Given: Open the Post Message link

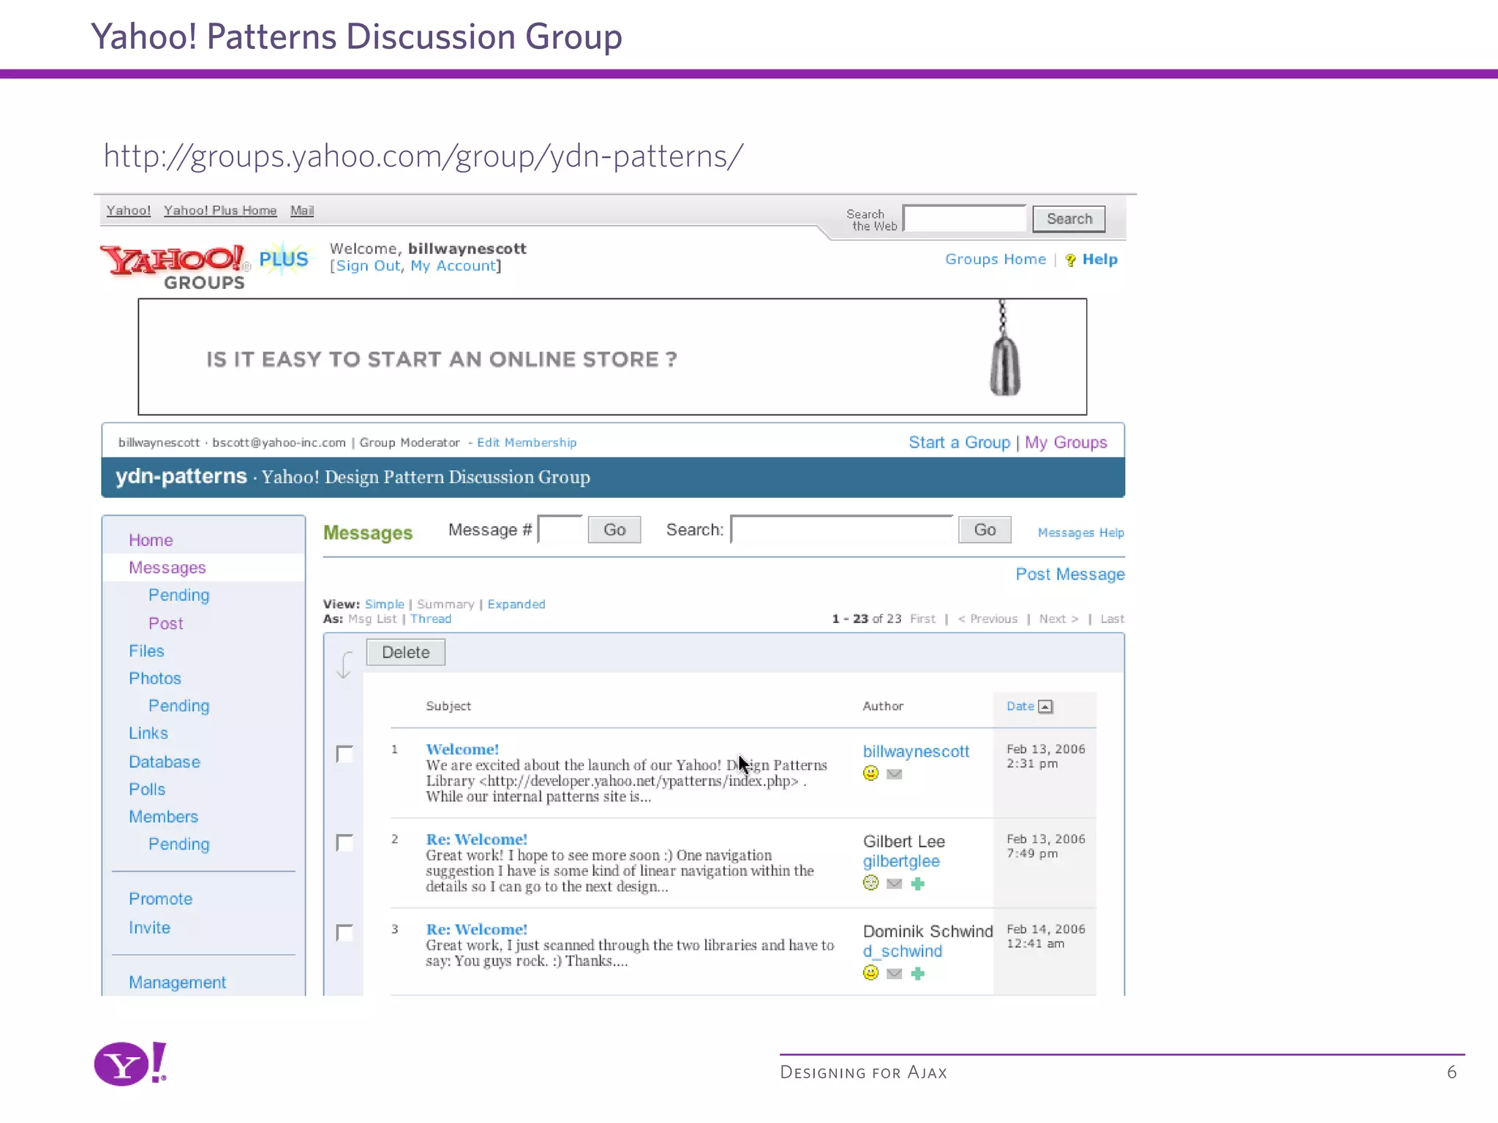Looking at the screenshot, I should pyautogui.click(x=1069, y=574).
